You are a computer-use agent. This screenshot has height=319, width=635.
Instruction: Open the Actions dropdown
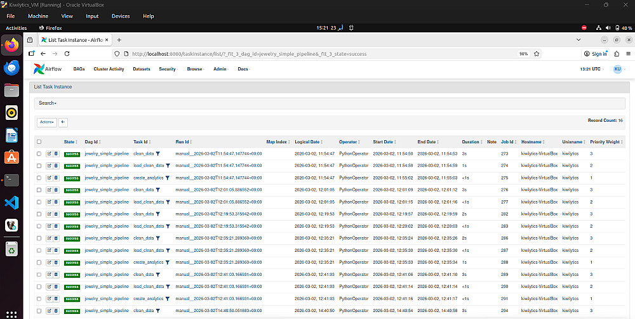[47, 122]
